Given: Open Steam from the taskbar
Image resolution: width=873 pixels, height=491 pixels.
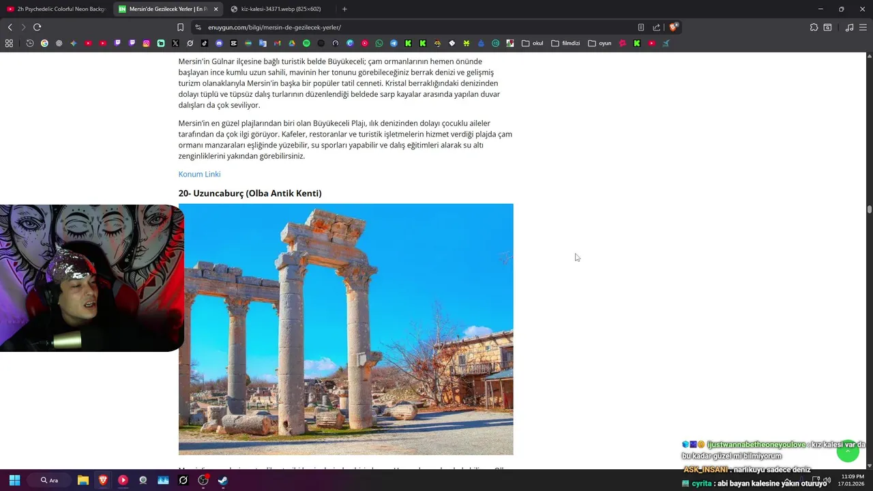Looking at the screenshot, I should pos(223,480).
